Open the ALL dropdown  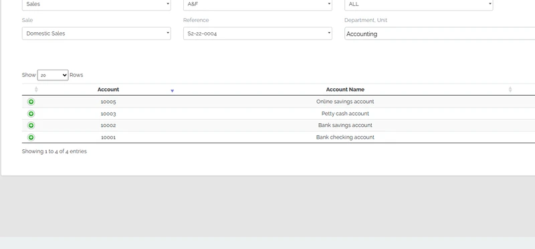coord(419,5)
